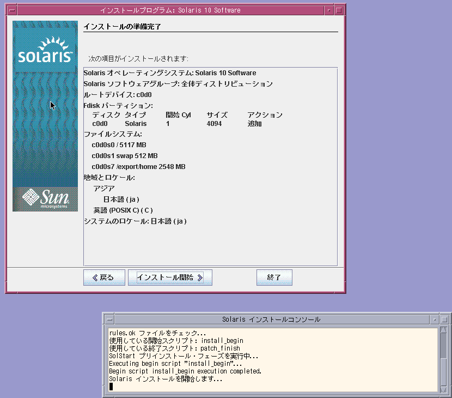Select the c0d0s7 /export/home 2548 MB line
Image resolution: width=452 pixels, height=398 pixels.
pyautogui.click(x=139, y=167)
